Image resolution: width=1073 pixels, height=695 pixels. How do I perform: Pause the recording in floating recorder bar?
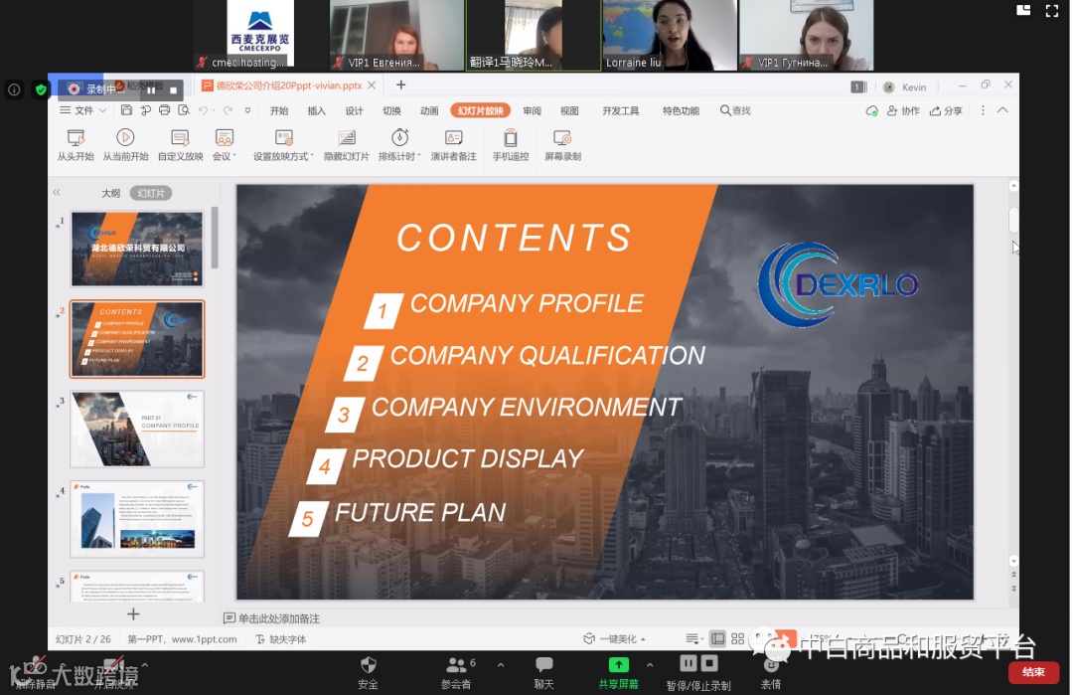(151, 89)
